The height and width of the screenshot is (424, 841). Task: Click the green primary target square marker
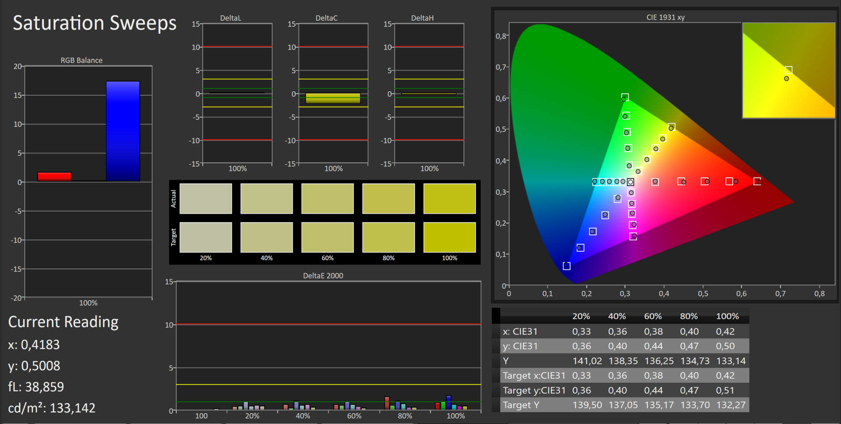click(x=625, y=97)
